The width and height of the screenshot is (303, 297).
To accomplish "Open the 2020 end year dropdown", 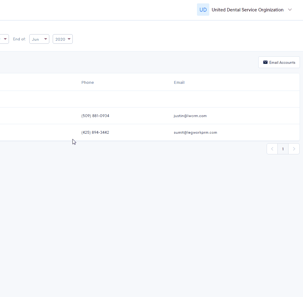I will [x=63, y=39].
